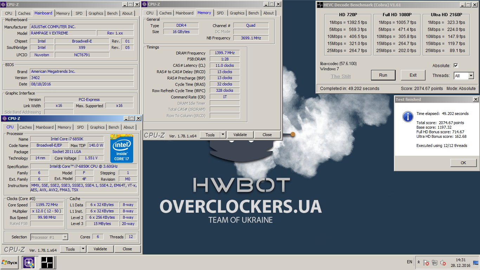Viewport: 480px width, 270px height.
Task: Click the CPU-Z icon in the Mainboard window title bar
Action: pyautogui.click(x=4, y=4)
